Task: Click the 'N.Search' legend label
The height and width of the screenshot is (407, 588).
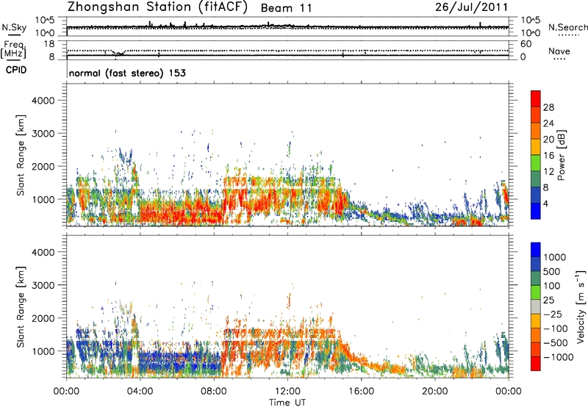Action: coord(568,27)
